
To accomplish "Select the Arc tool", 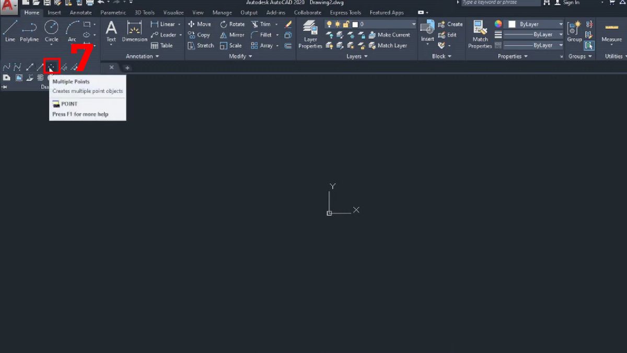I will coord(71,31).
